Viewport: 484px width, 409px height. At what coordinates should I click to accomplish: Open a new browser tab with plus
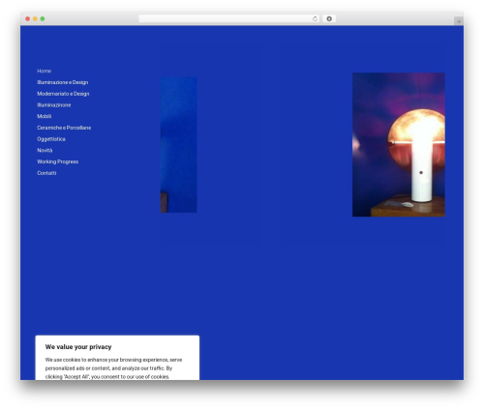point(459,21)
